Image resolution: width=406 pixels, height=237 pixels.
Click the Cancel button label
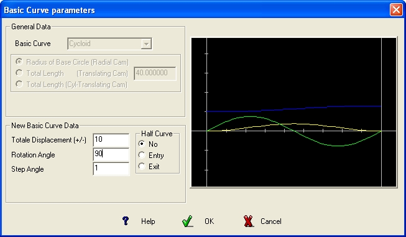tap(271, 221)
